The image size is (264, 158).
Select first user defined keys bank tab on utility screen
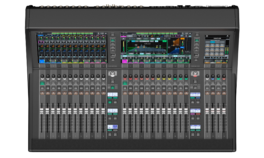pos(208,42)
